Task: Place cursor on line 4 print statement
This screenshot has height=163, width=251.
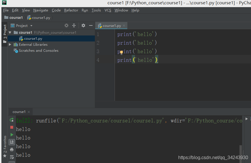Action: [x=138, y=60]
